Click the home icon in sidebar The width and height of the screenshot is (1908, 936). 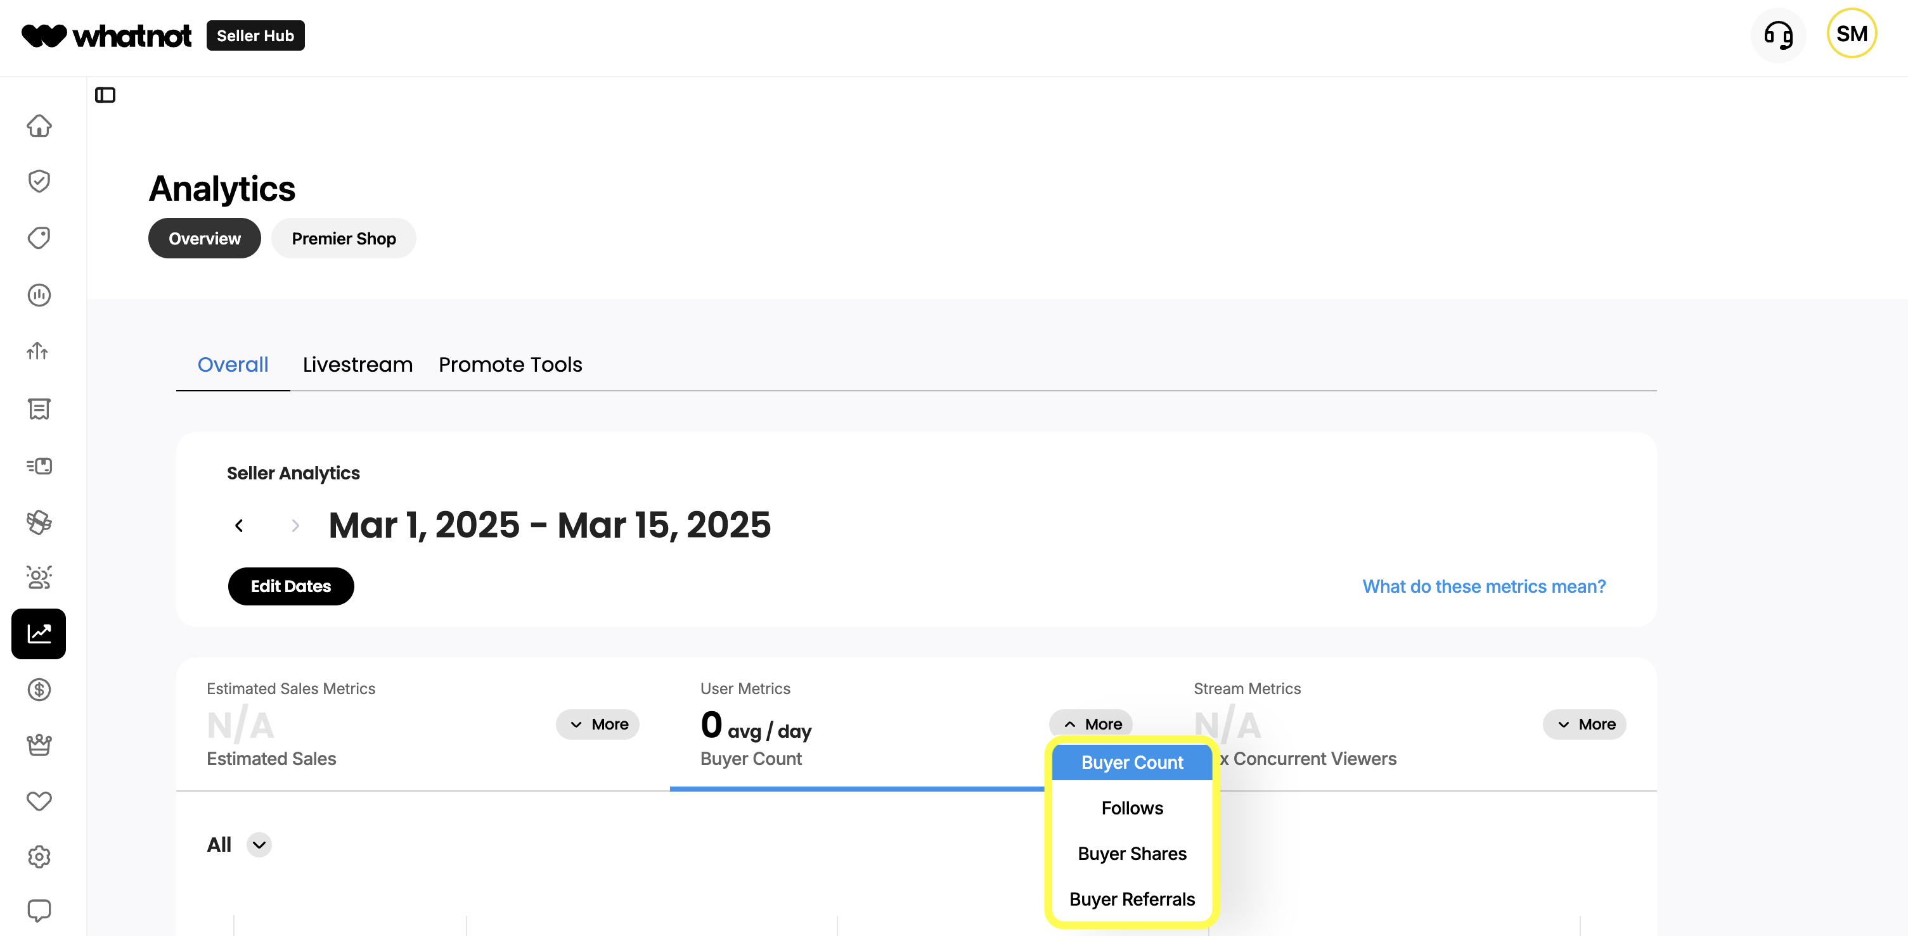(39, 126)
